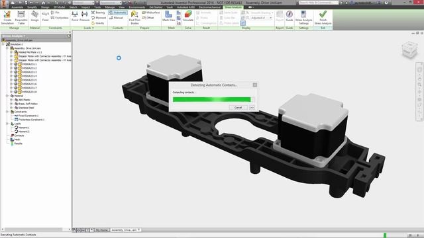Click Finish Stress Analysis

click(323, 18)
